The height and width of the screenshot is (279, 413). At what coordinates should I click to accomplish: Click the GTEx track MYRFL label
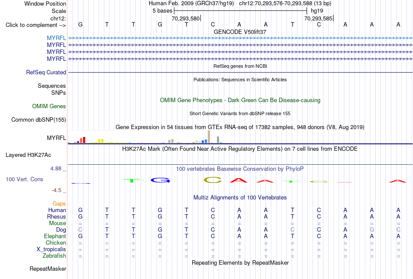pyautogui.click(x=57, y=138)
